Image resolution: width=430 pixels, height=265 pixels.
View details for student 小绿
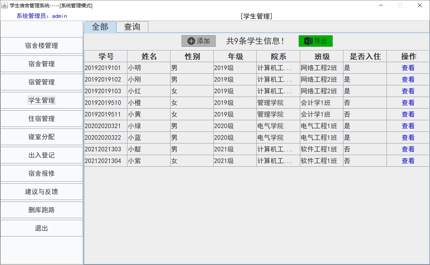point(408,126)
